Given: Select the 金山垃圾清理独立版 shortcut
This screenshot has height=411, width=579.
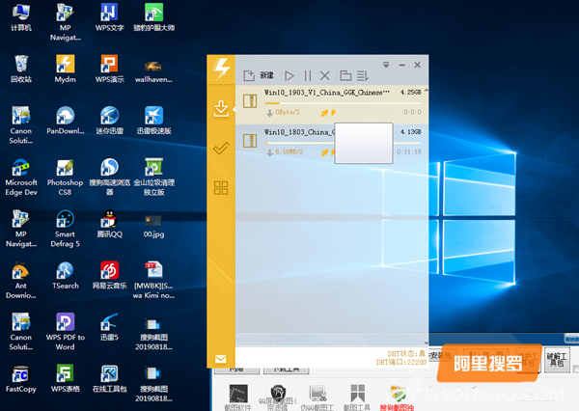Looking at the screenshot, I should 154,178.
